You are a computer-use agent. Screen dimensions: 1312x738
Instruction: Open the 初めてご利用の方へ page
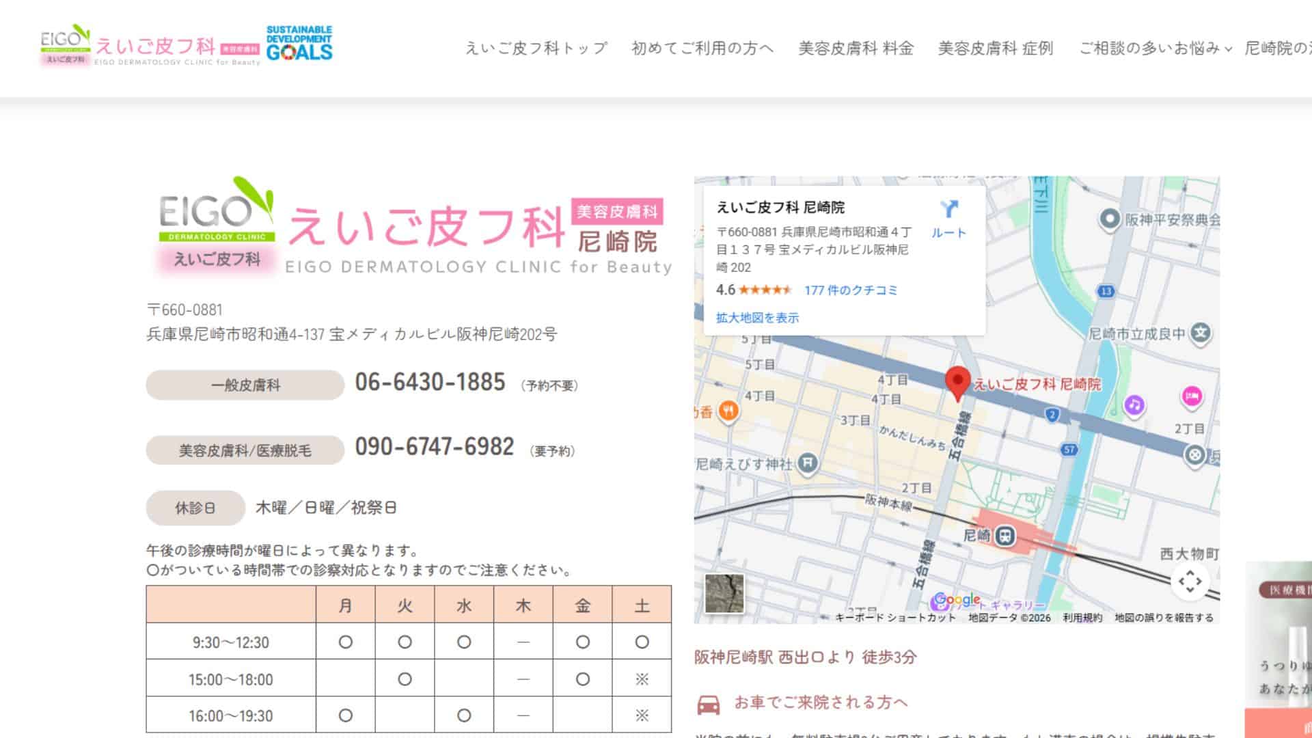tap(705, 48)
